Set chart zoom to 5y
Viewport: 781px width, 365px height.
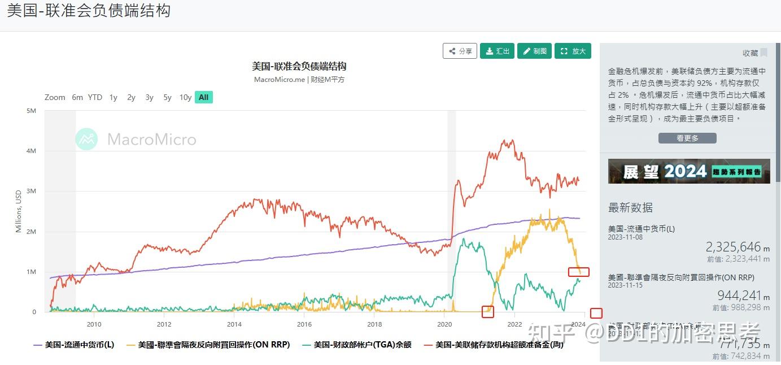click(x=167, y=97)
